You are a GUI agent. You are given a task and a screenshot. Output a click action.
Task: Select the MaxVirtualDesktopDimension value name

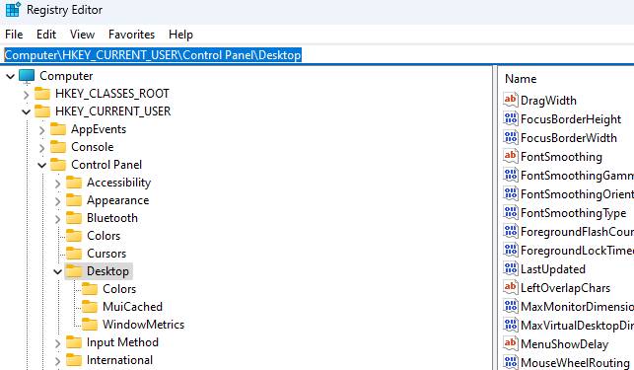(x=577, y=325)
